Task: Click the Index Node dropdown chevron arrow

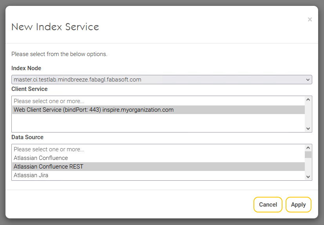Action: pos(308,80)
